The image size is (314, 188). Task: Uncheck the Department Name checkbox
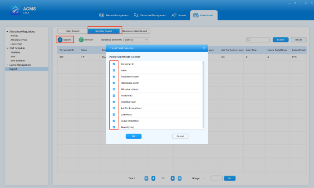[114, 76]
